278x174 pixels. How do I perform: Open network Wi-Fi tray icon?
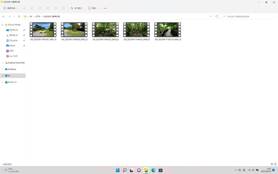[x=249, y=170]
